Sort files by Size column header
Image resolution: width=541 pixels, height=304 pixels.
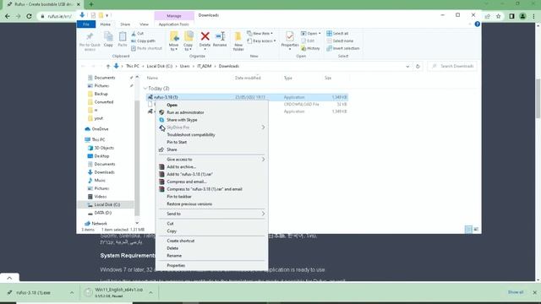click(x=328, y=78)
